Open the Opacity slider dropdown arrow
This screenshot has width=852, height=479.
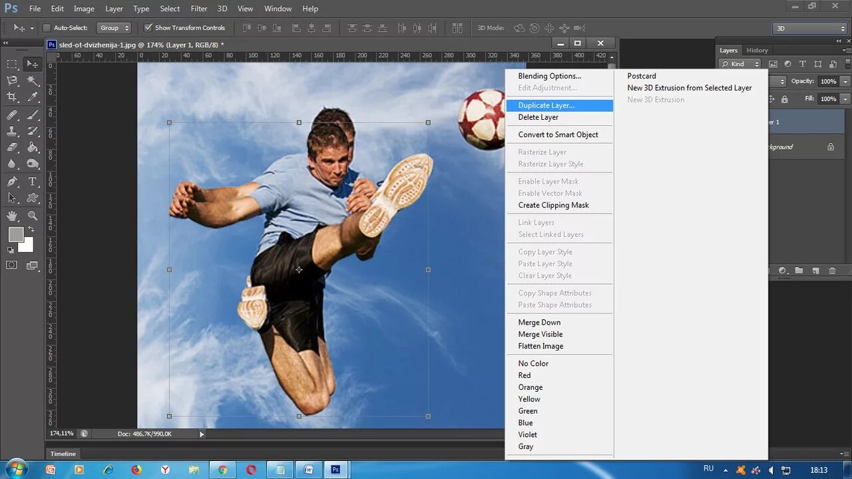tap(845, 81)
